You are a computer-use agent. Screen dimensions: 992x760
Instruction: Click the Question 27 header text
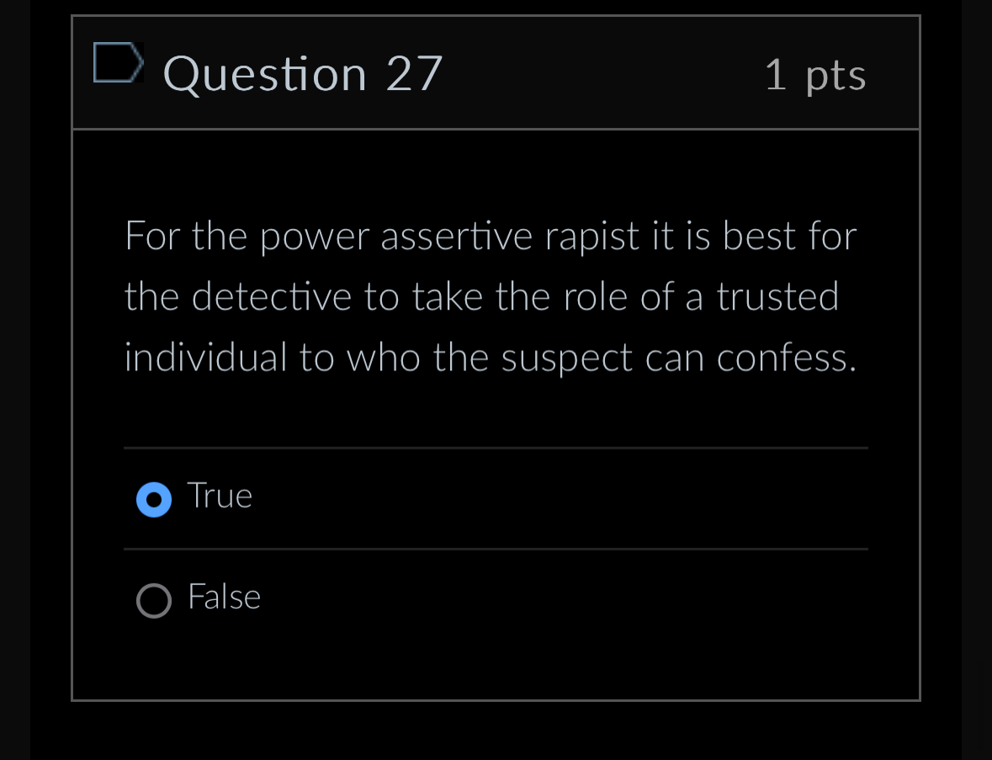click(303, 74)
